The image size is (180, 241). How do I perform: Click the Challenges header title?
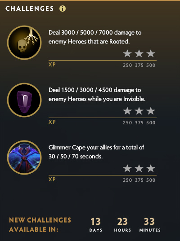(30, 9)
